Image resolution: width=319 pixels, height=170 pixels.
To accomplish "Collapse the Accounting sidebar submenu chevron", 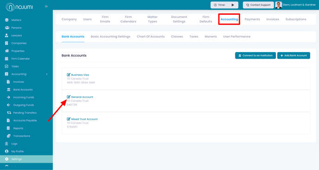I will tap(47, 74).
